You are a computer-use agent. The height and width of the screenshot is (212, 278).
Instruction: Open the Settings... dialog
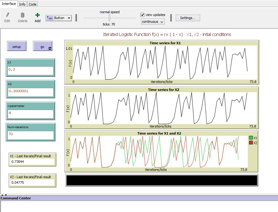pyautogui.click(x=187, y=18)
